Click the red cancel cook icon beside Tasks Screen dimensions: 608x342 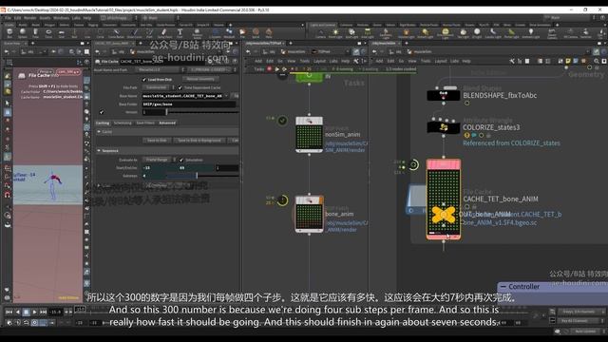coord(269,69)
